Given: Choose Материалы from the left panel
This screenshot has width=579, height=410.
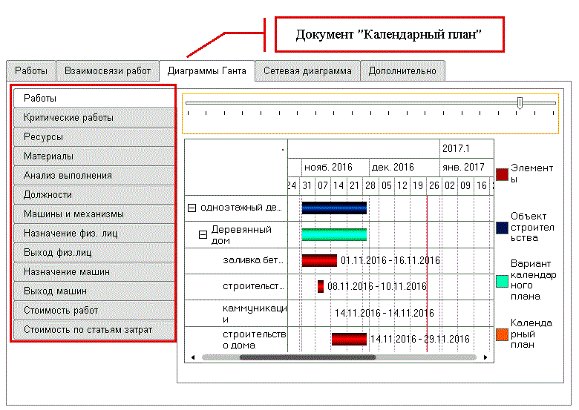Looking at the screenshot, I should coord(94,156).
